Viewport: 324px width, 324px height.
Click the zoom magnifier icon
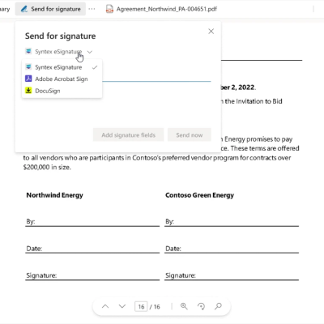(x=184, y=306)
